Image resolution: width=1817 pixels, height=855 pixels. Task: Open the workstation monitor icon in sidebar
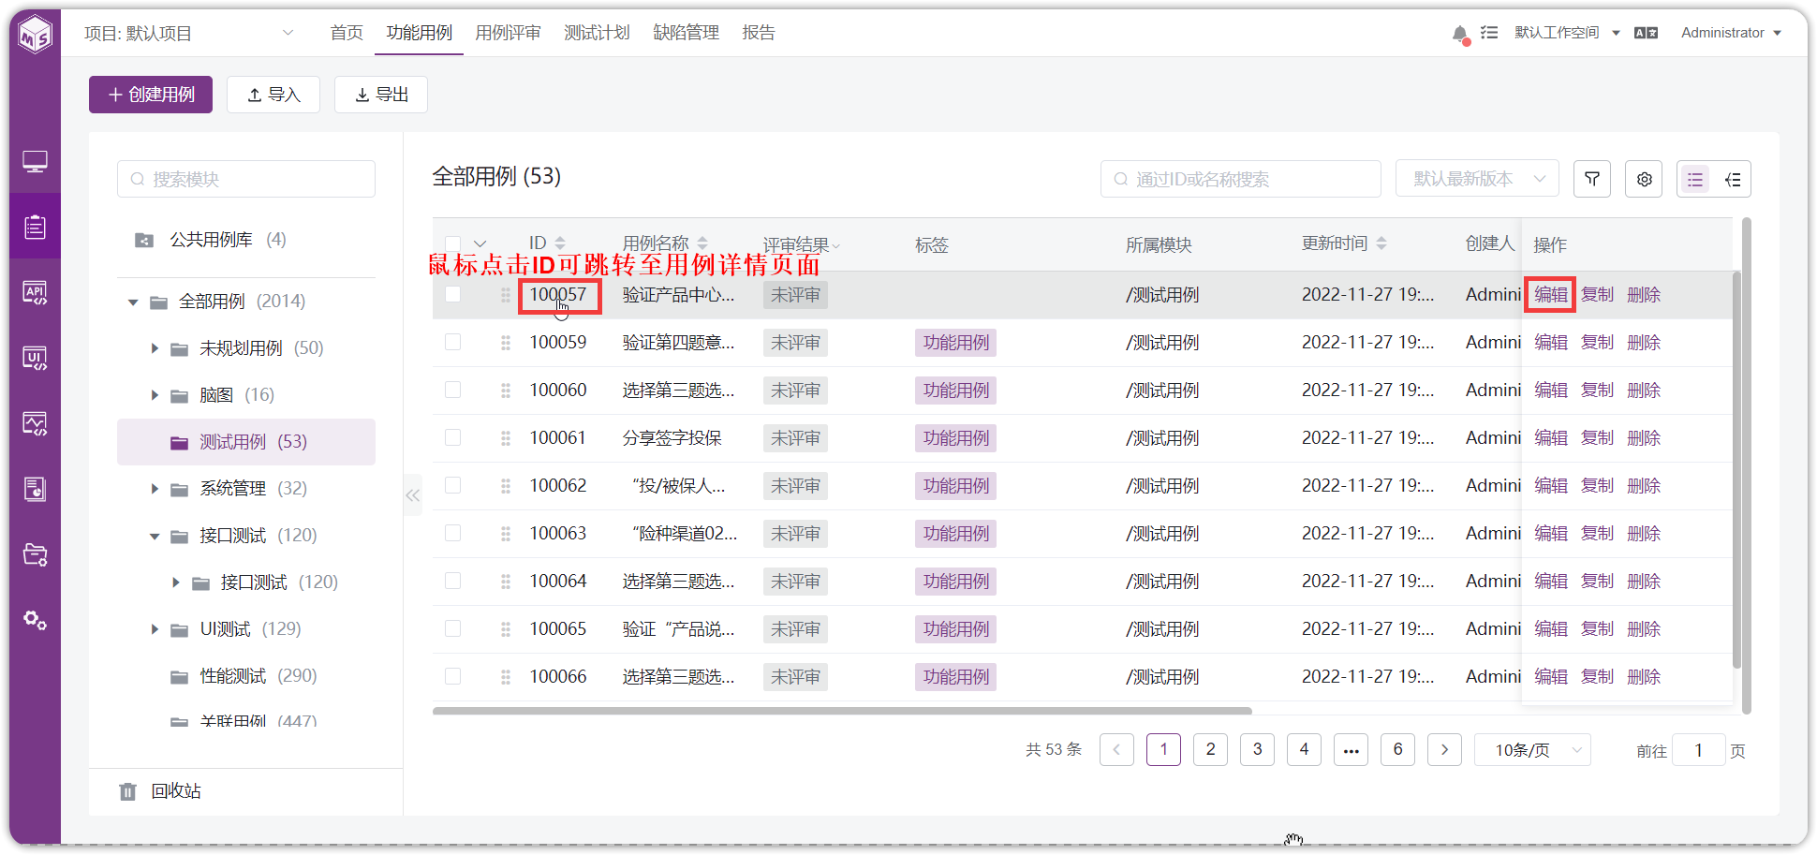click(x=35, y=162)
